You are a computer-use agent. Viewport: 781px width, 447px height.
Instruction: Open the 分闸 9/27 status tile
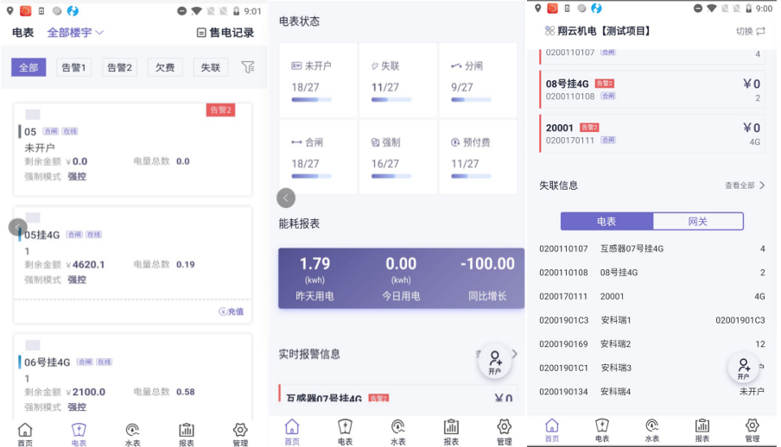point(478,80)
